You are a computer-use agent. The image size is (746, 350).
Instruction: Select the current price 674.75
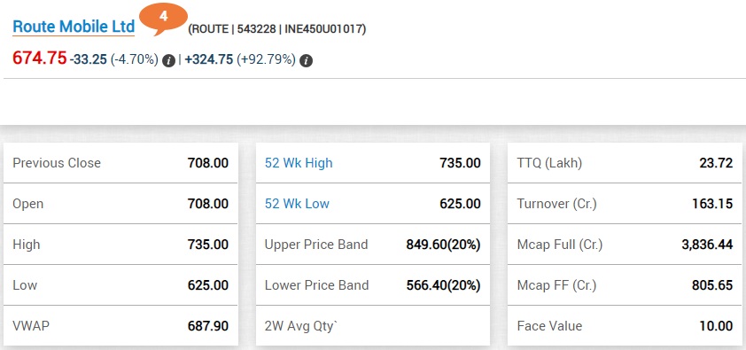click(40, 58)
